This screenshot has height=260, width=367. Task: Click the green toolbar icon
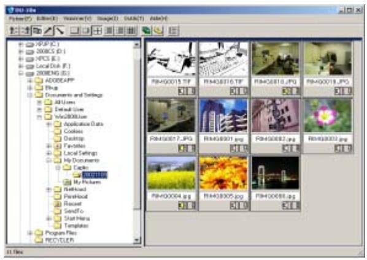point(147,31)
